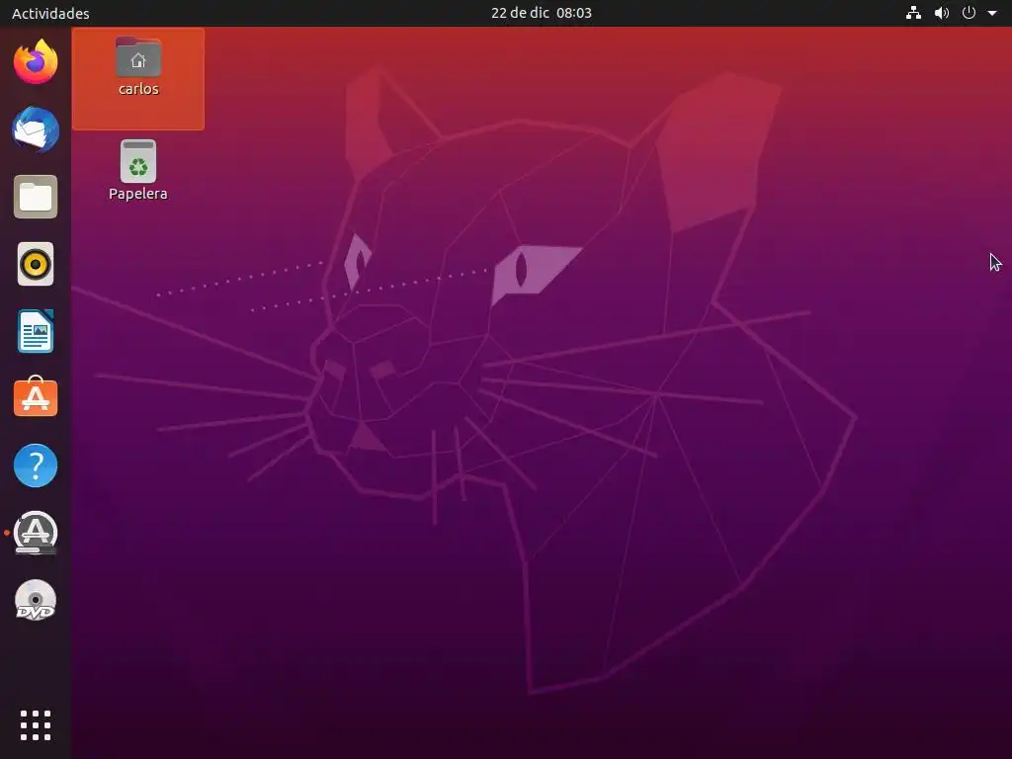Click the network status icon

point(913,13)
